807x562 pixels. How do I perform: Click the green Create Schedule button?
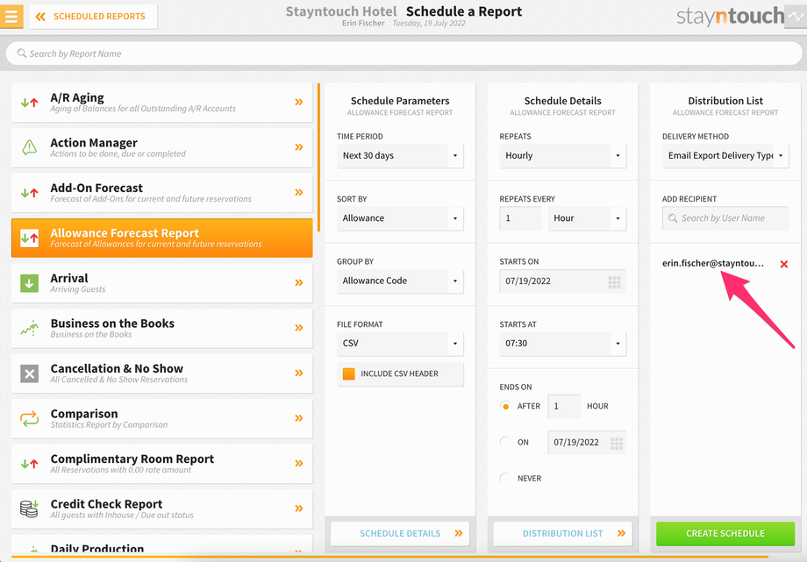(725, 534)
